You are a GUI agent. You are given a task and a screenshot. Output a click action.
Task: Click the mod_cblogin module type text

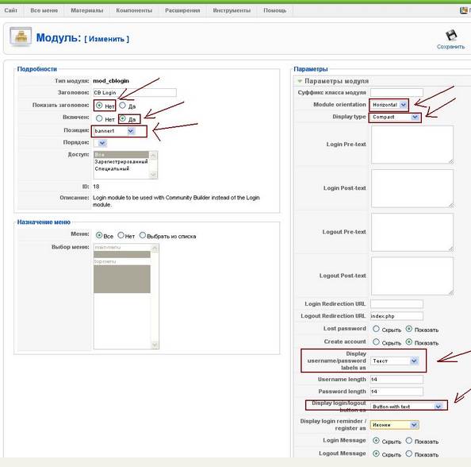[111, 81]
